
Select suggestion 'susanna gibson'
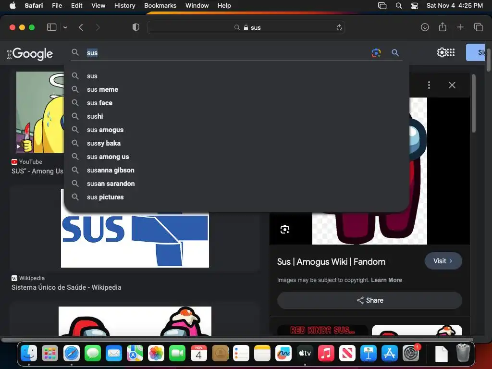coord(236,171)
